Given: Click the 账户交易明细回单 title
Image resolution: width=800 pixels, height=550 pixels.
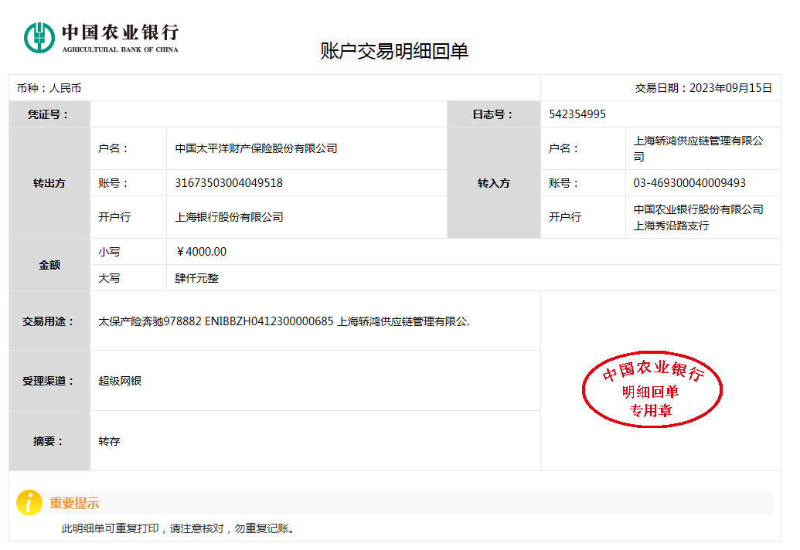Looking at the screenshot, I should click(394, 51).
